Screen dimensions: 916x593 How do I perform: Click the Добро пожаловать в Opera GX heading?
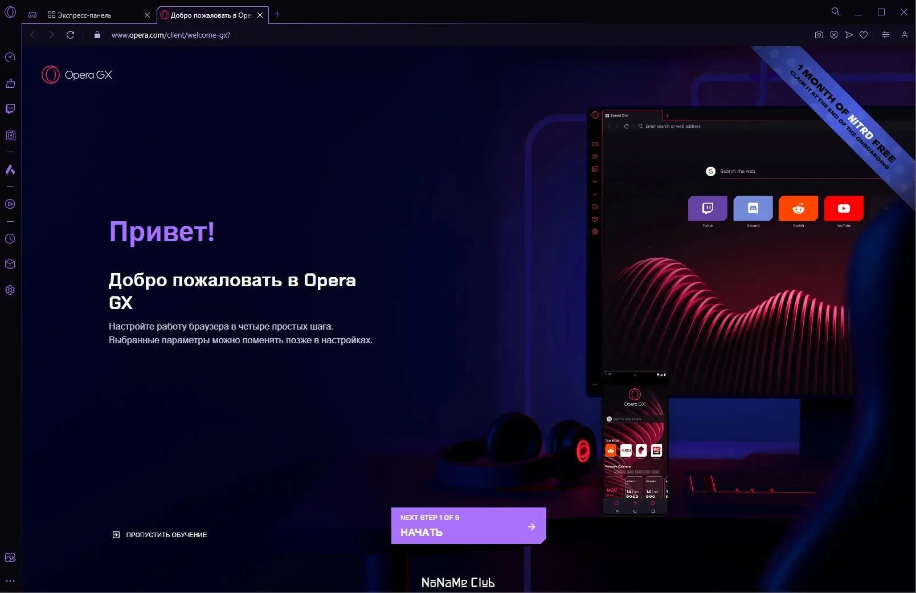(232, 291)
